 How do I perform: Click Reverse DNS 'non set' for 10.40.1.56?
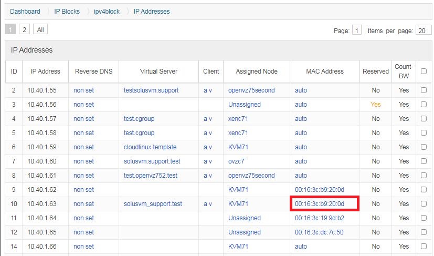83,105
